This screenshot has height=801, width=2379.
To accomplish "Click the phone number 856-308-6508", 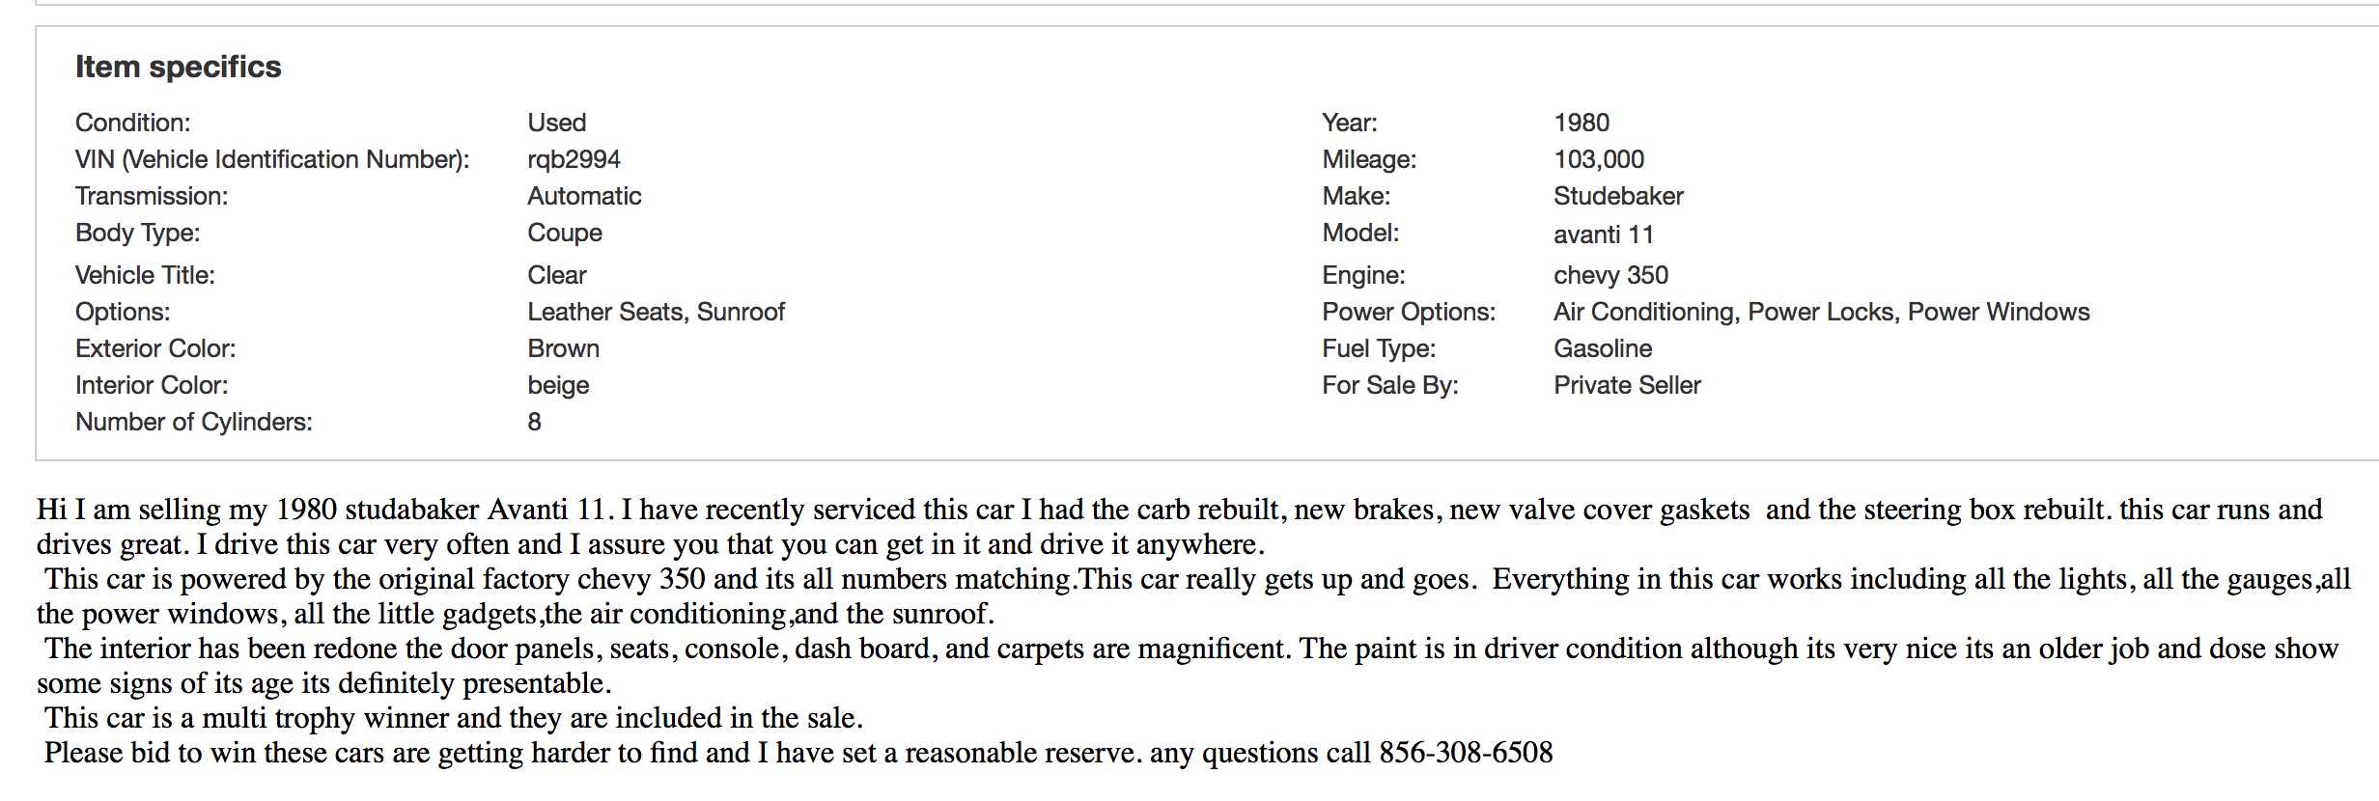I will tap(1466, 753).
